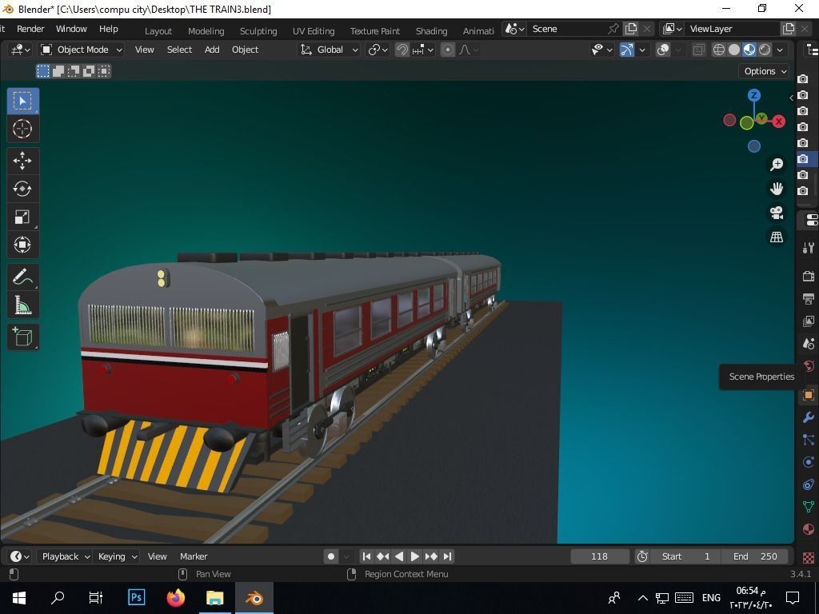Open Object properties tab (orange square)
This screenshot has width=819, height=614.
[x=808, y=395]
